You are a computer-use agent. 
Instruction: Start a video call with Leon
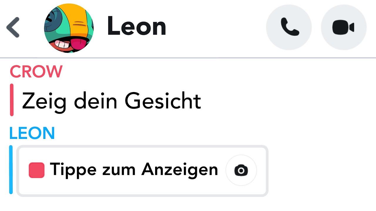click(x=344, y=27)
